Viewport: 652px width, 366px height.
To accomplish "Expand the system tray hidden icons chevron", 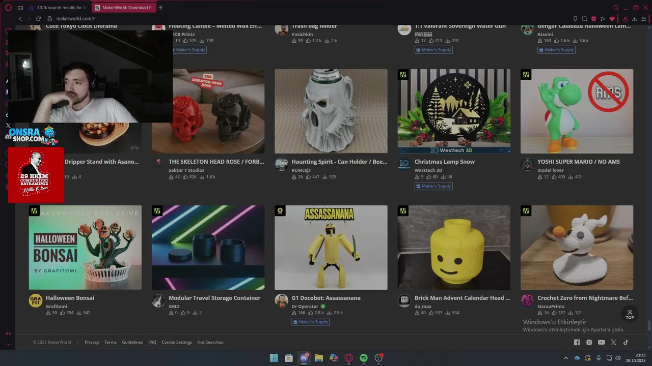I will point(566,358).
